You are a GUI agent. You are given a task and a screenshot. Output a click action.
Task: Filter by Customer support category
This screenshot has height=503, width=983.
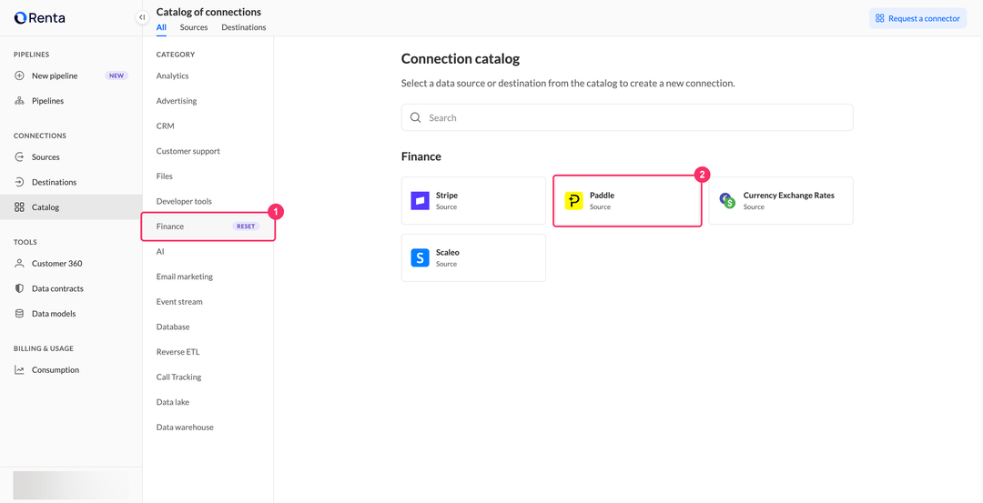tap(188, 151)
